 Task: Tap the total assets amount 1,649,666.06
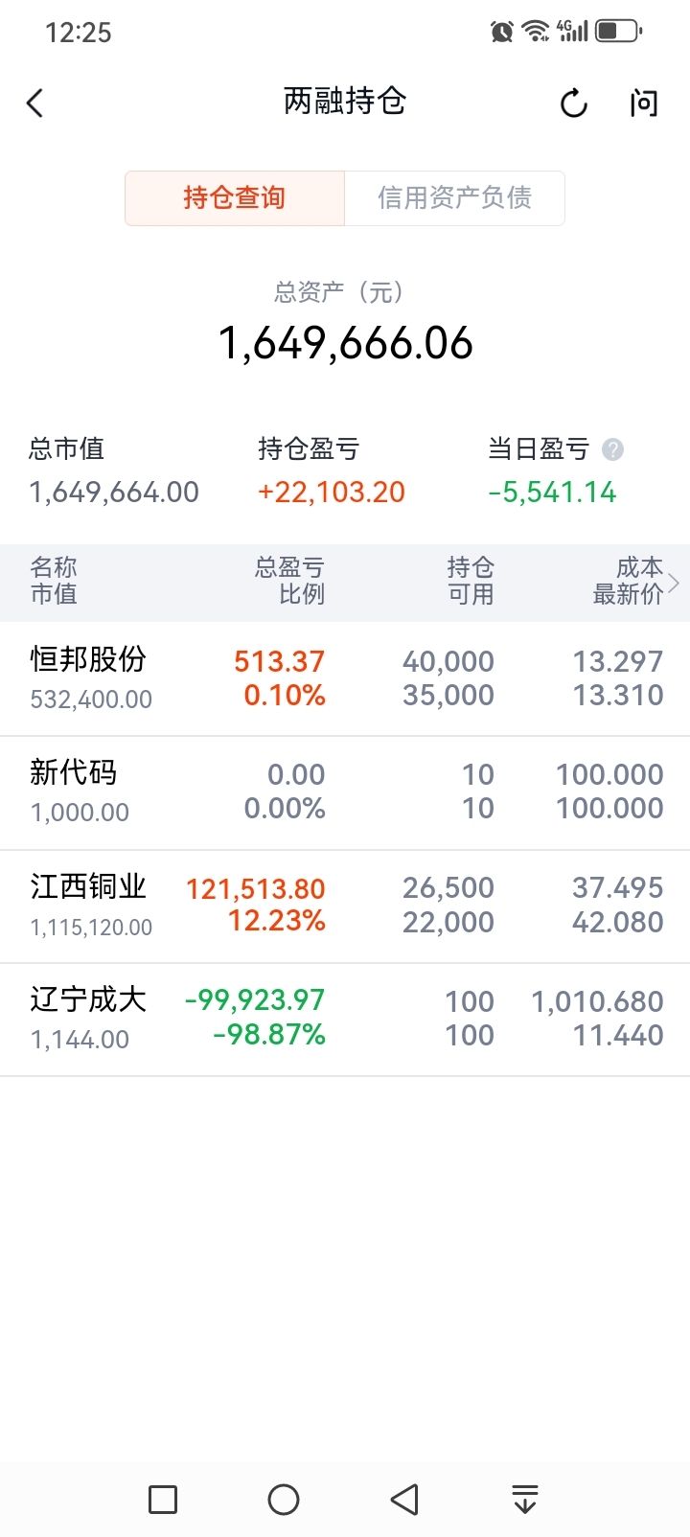pos(345,344)
